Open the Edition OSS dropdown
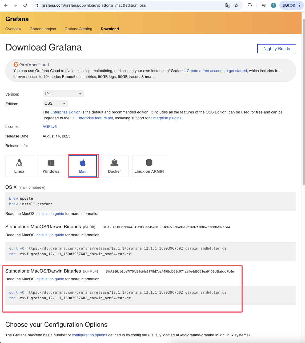The width and height of the screenshot is (305, 343). (55, 103)
